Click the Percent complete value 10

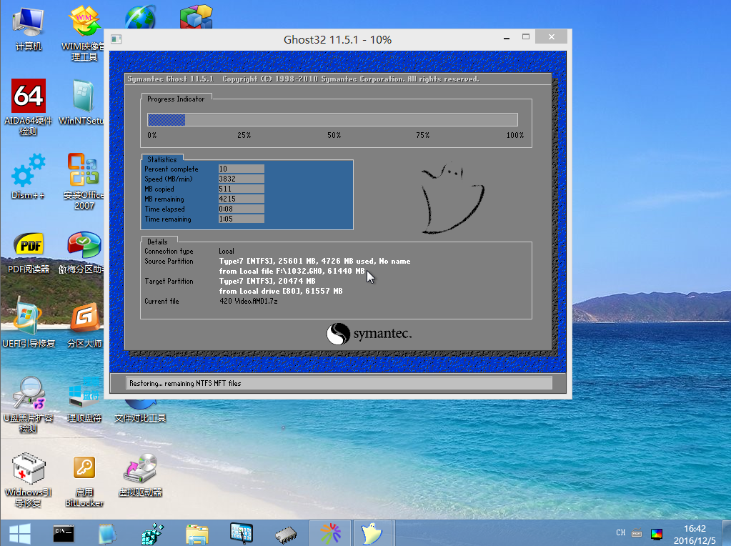tap(242, 169)
